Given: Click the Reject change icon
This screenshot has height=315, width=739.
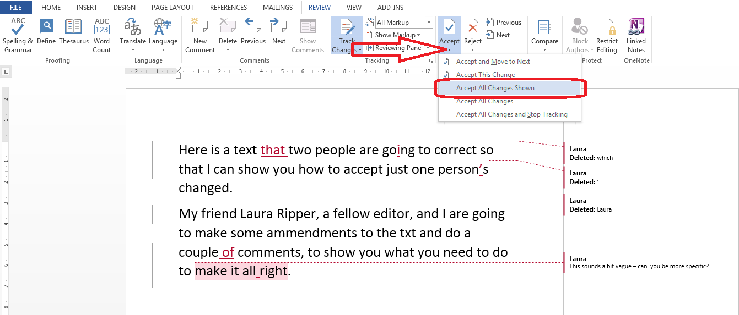Looking at the screenshot, I should coord(472,30).
